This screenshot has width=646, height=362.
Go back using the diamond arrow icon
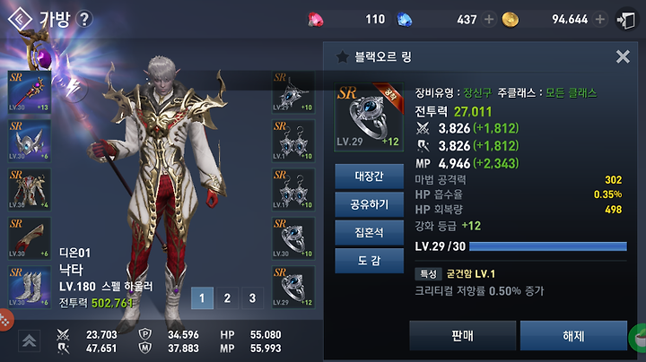(20, 19)
